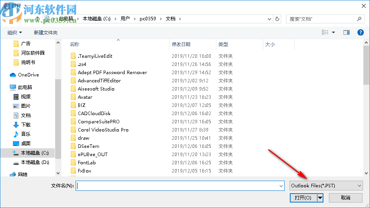Screen dimensions: 370x208
Task: Click the 视频 film icon in sidebar
Action: (x=16, y=97)
